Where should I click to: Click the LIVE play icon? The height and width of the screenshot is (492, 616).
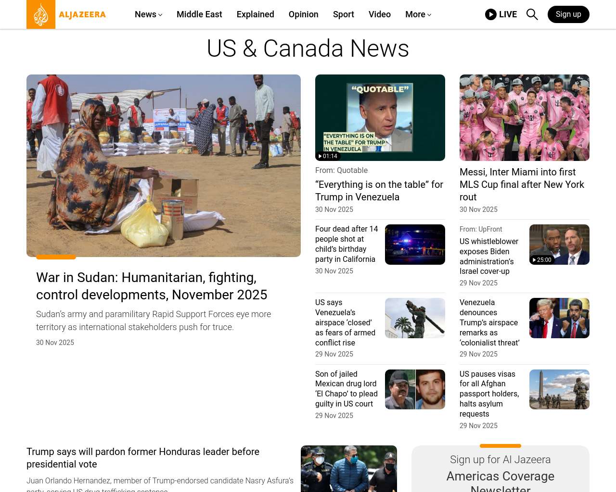tap(491, 14)
